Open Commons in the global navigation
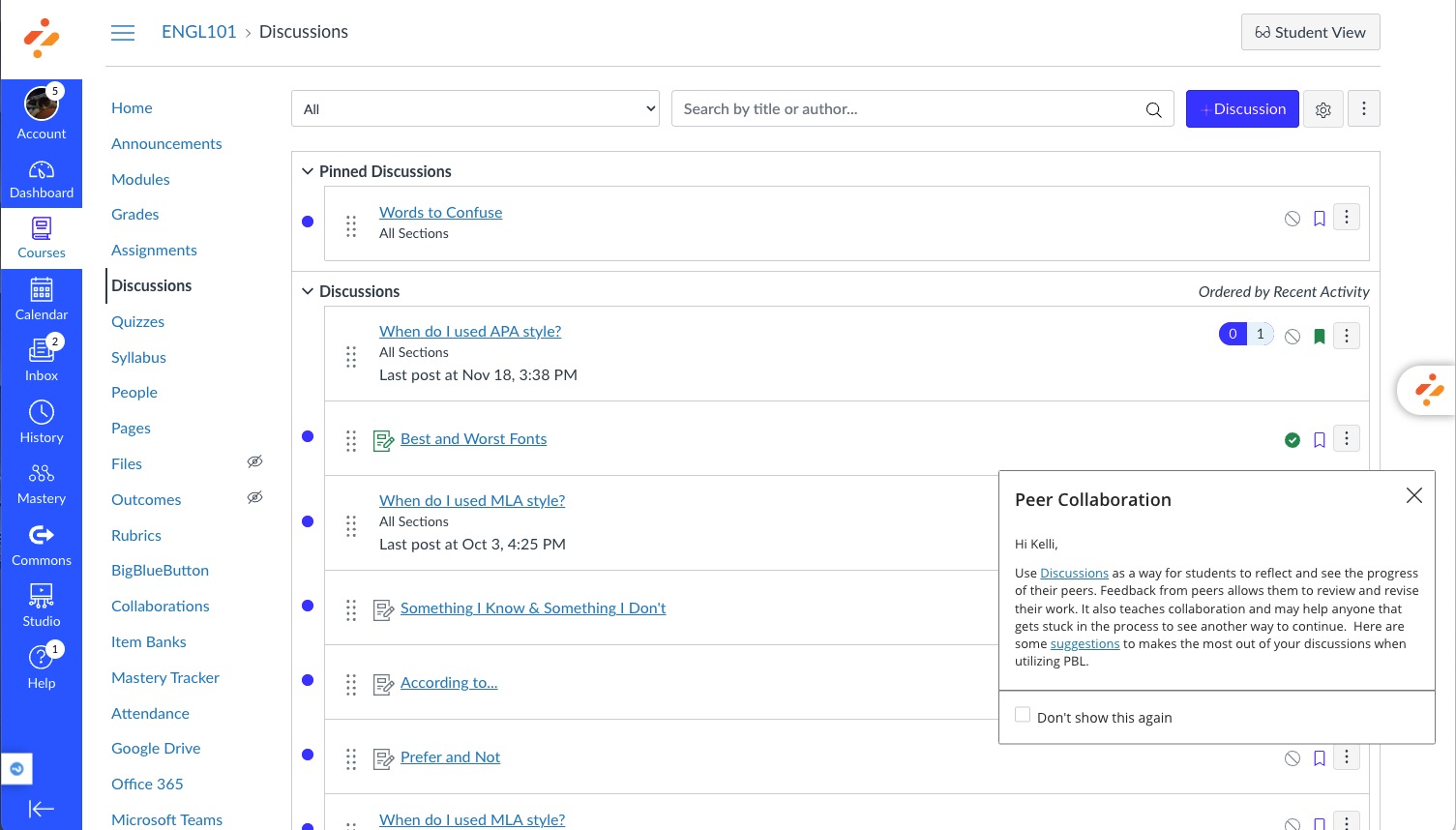 point(42,545)
